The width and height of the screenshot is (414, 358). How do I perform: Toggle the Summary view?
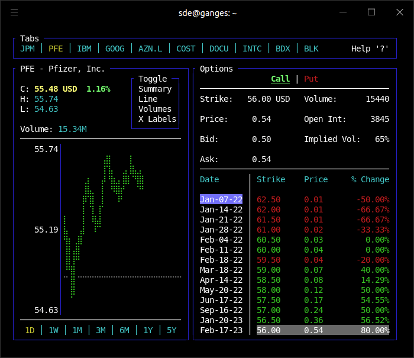point(155,89)
